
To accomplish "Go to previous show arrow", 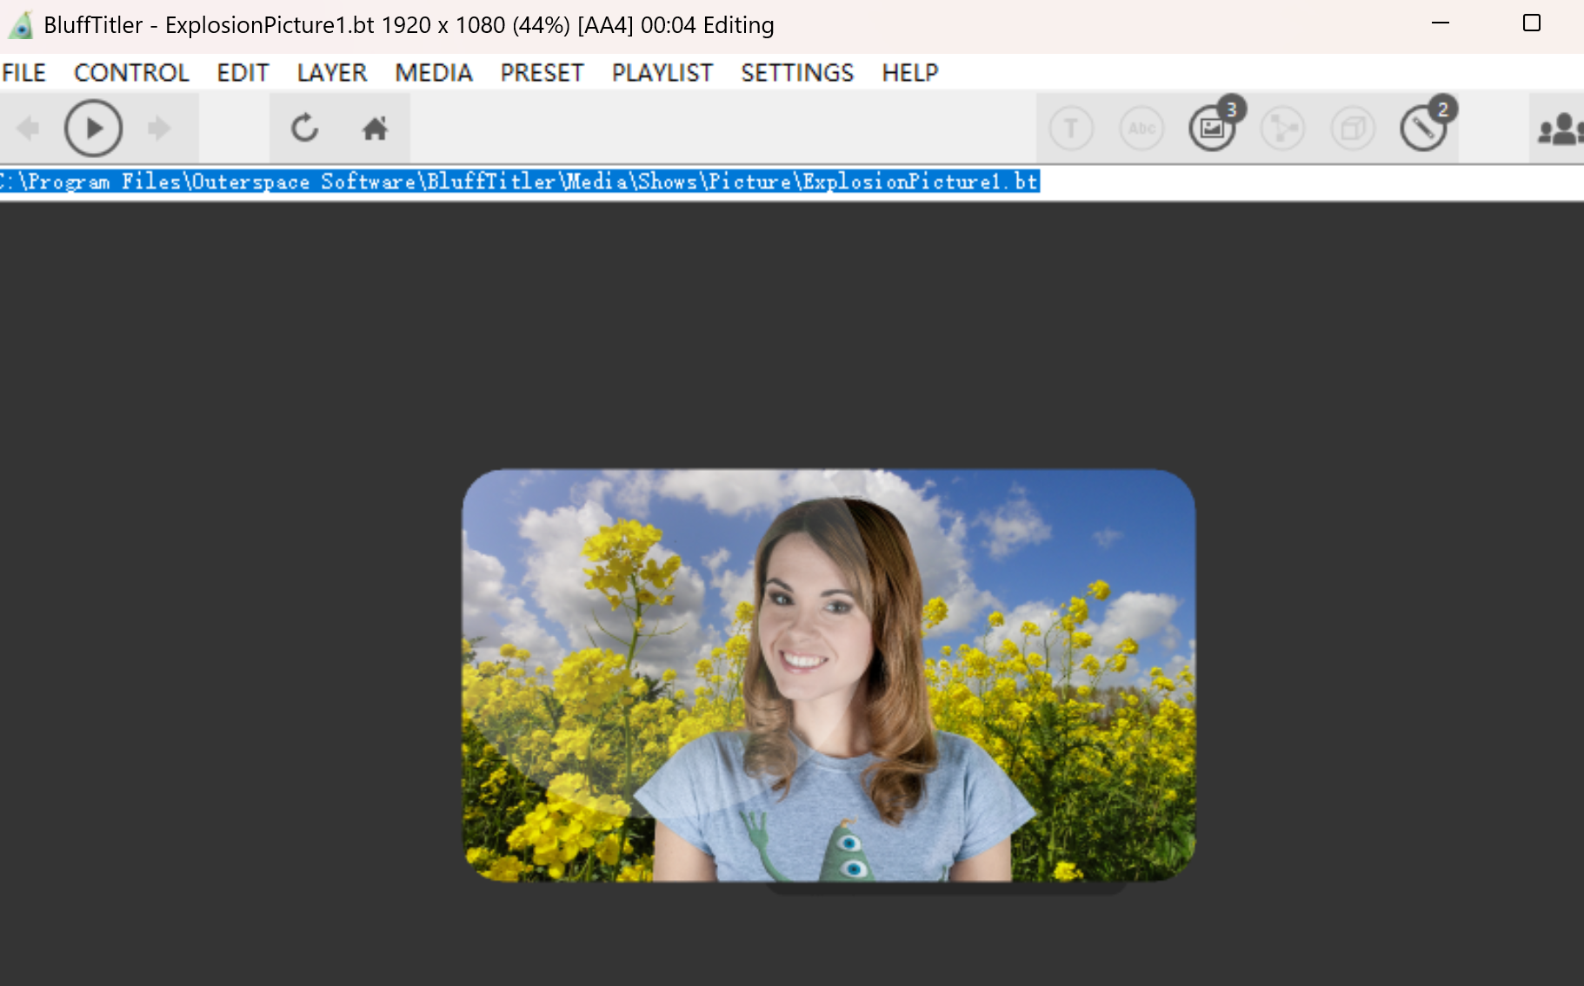I will click(x=28, y=129).
